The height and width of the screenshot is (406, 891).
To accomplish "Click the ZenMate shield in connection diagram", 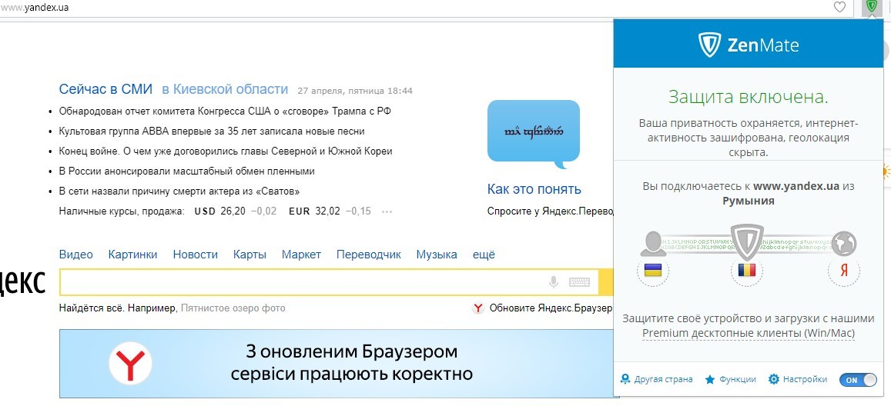I will 746,242.
